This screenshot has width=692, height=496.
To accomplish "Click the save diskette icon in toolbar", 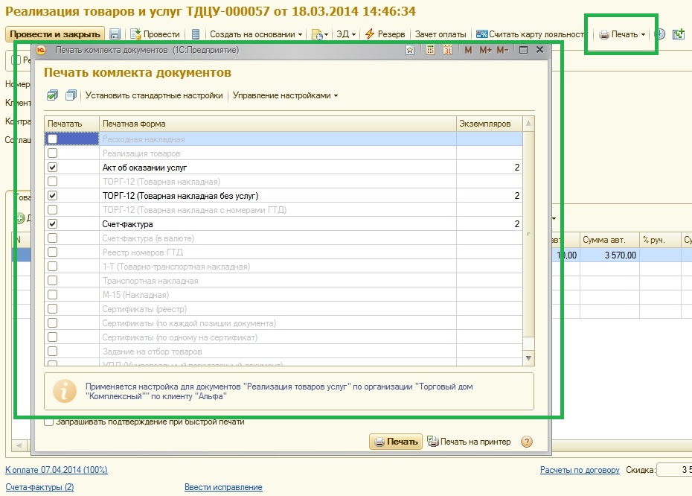I will [115, 34].
